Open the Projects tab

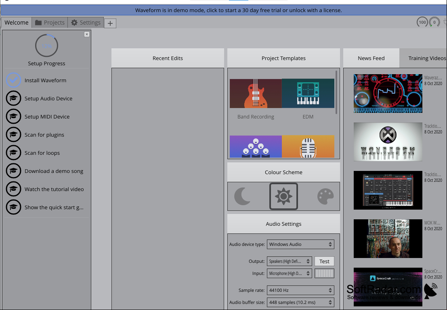pyautogui.click(x=50, y=23)
